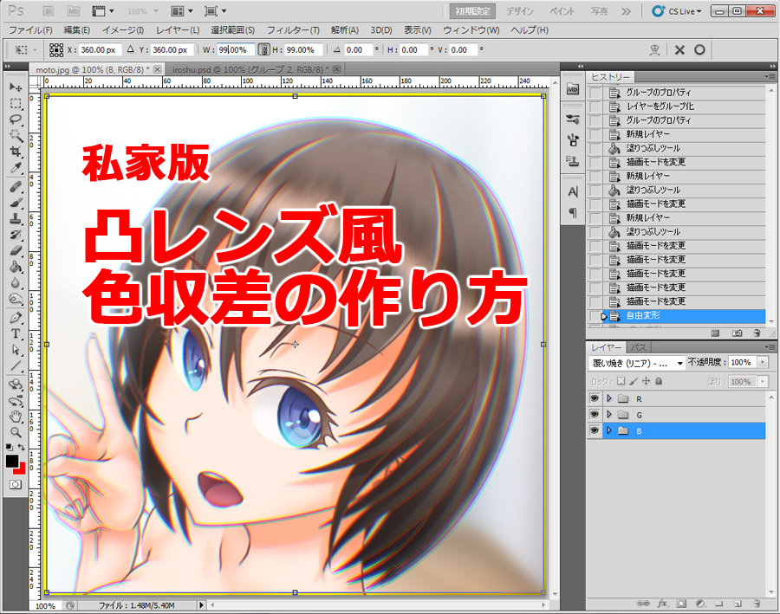
Task: Commit the transform with the circle icon
Action: [699, 49]
